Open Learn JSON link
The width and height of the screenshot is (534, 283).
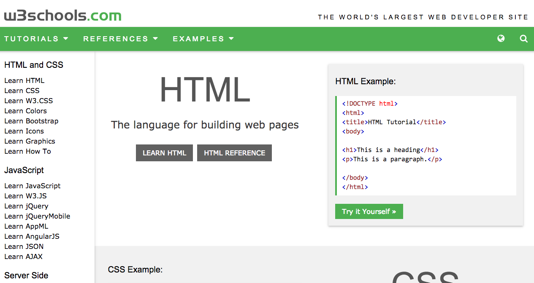point(24,246)
